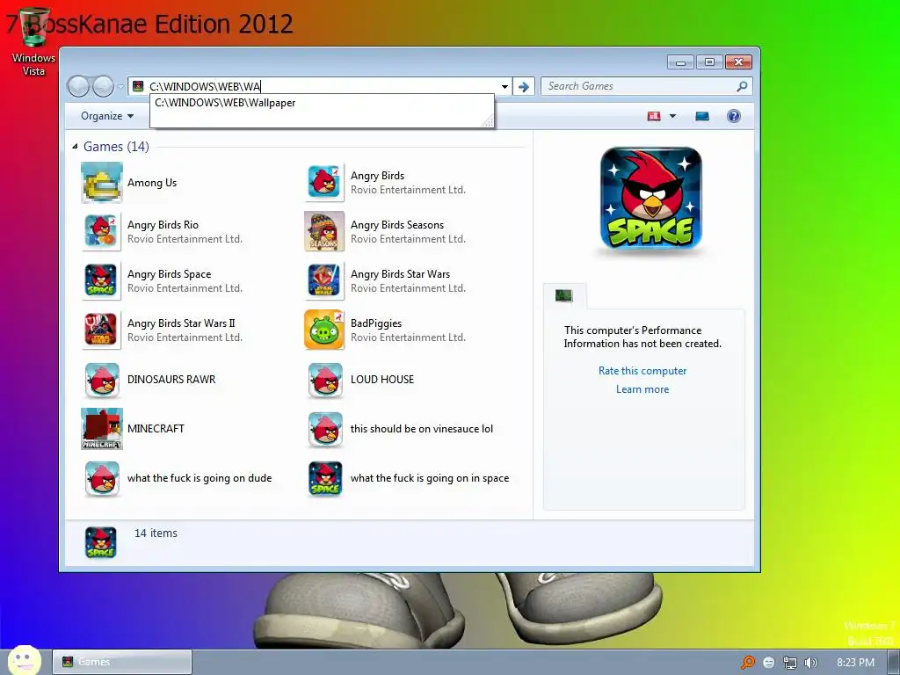900x675 pixels.
Task: Select the DINOSAURS RAWR game icon
Action: 102,380
